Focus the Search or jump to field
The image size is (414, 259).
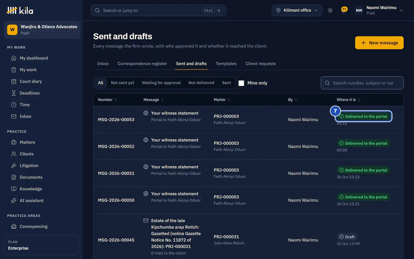pyautogui.click(x=158, y=10)
